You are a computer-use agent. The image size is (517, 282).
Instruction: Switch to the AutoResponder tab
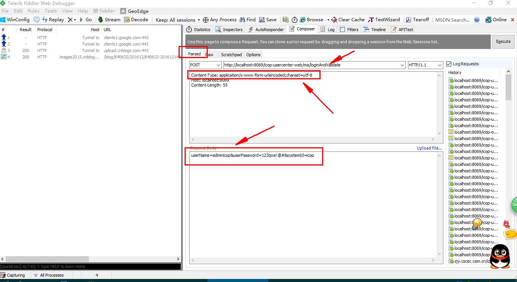[266, 29]
